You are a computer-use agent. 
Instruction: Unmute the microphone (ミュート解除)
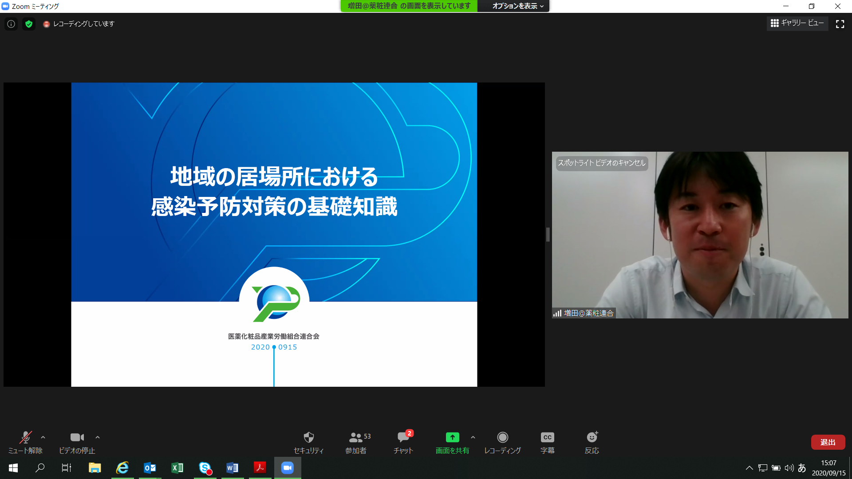[25, 442]
